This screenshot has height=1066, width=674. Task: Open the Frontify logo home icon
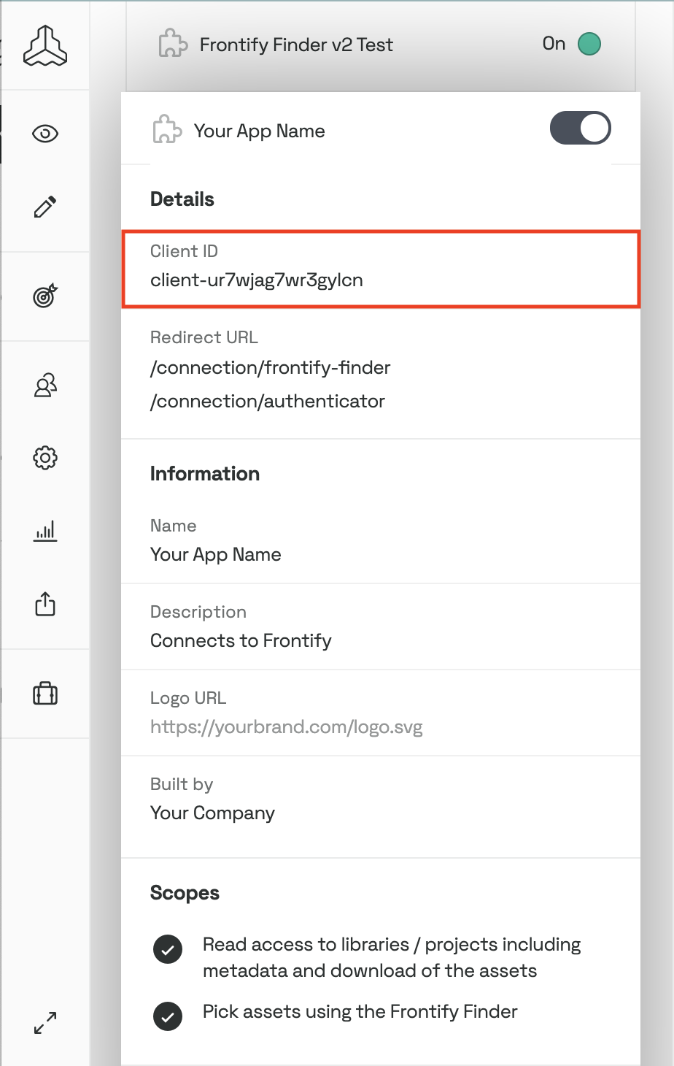click(x=45, y=45)
